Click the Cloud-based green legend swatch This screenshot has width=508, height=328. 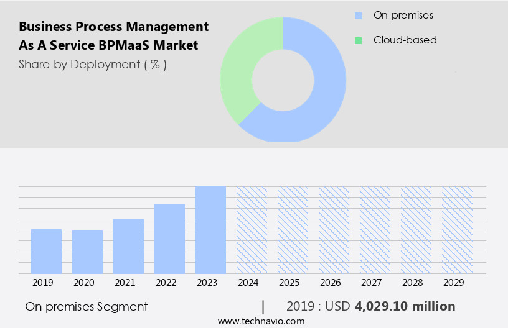[x=358, y=40]
